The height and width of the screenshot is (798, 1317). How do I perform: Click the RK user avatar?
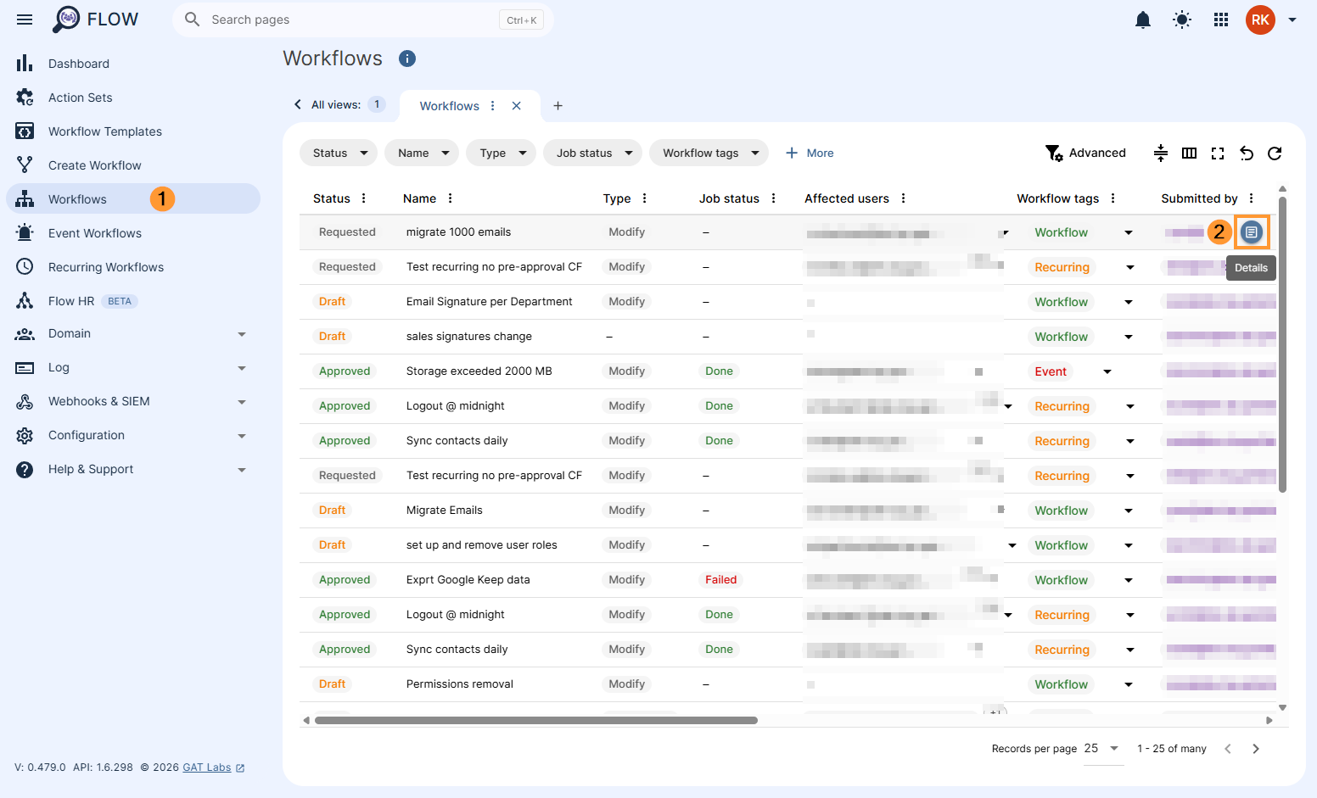click(x=1260, y=20)
